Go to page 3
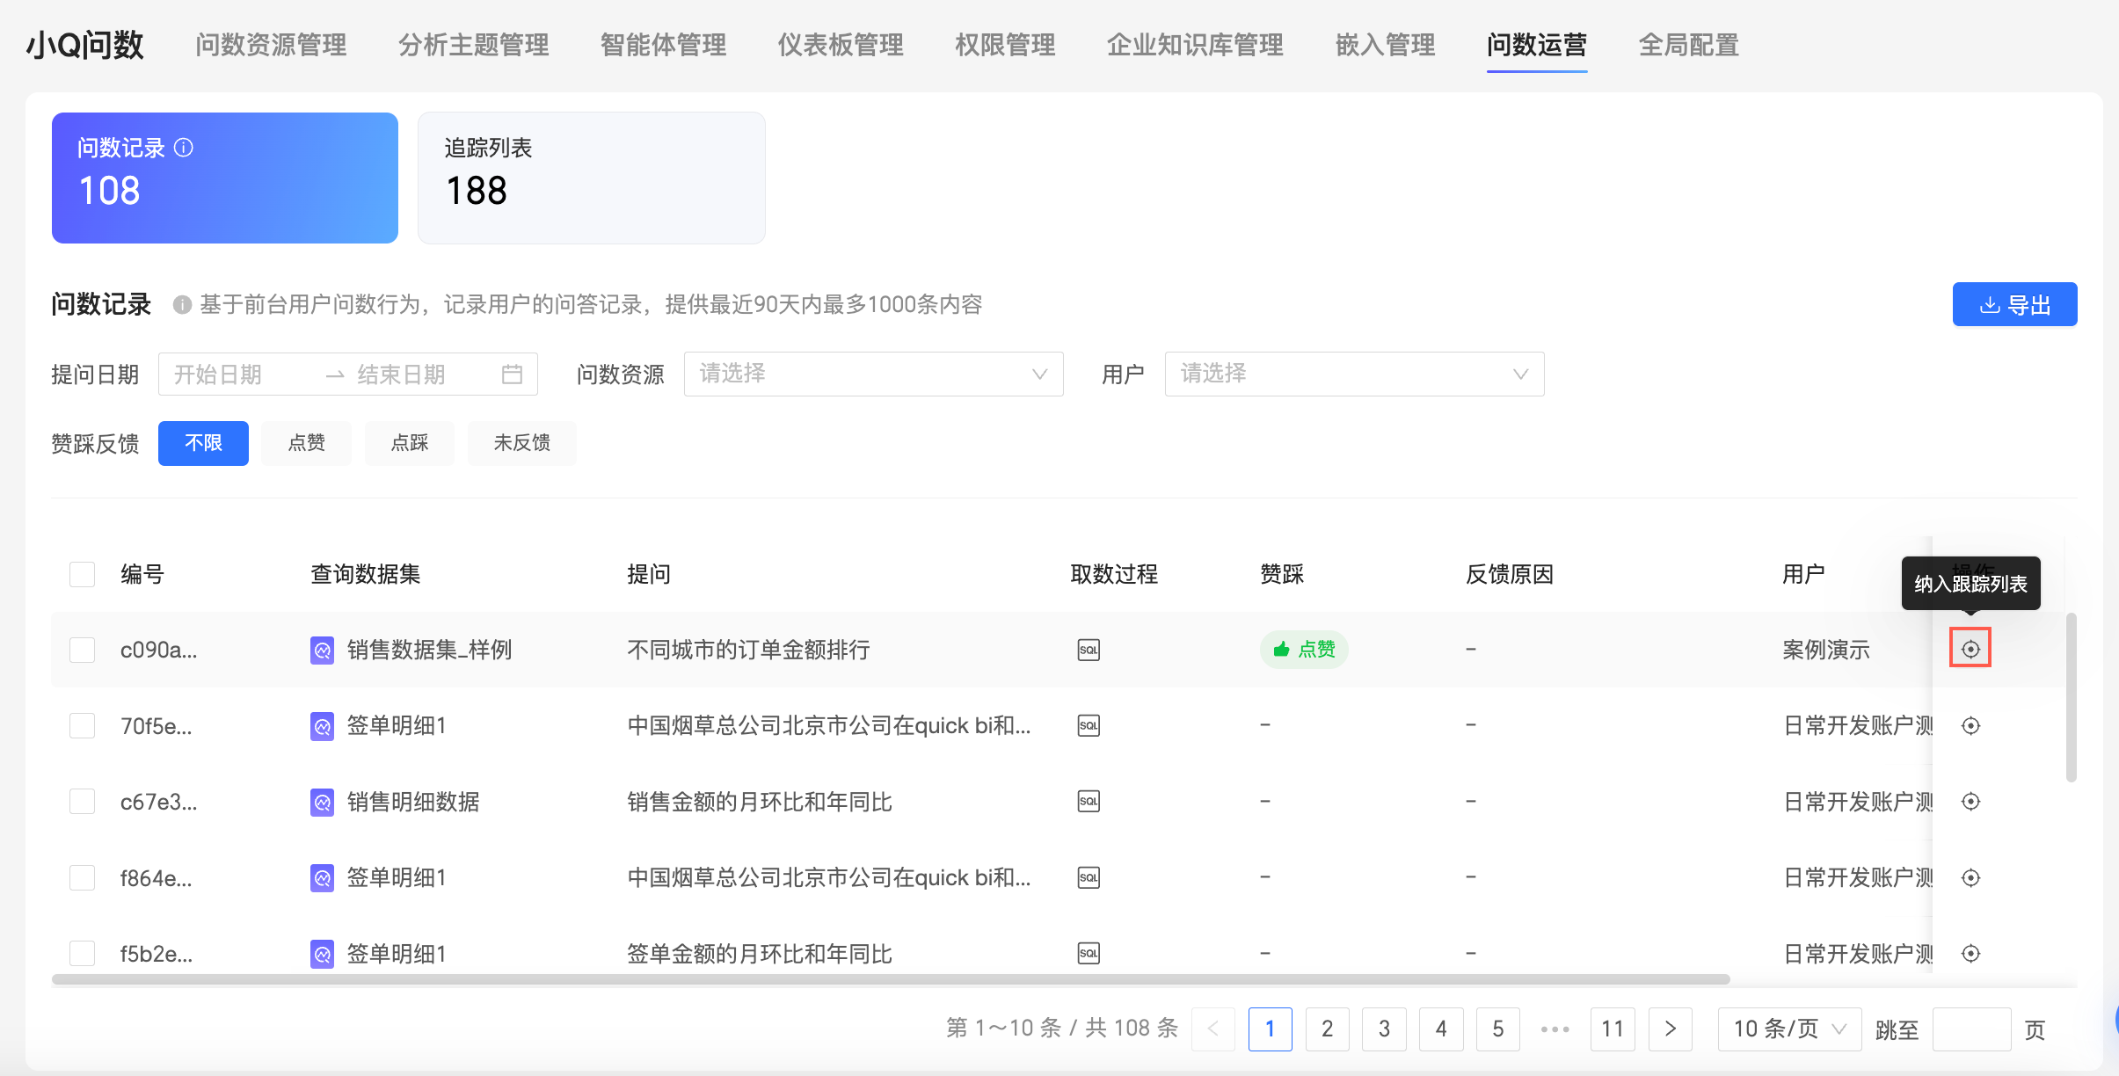2119x1076 pixels. pyautogui.click(x=1384, y=1029)
